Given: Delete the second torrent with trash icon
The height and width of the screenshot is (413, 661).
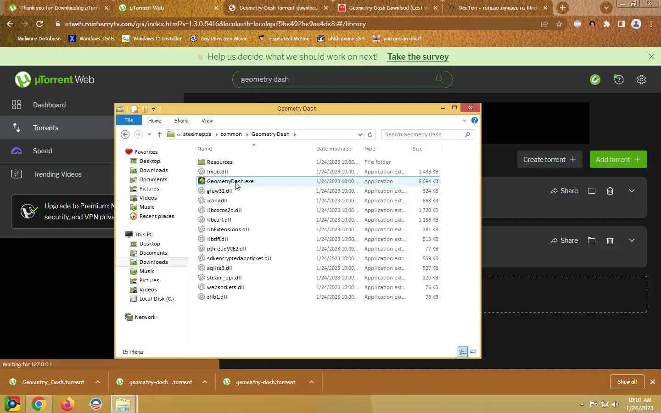Looking at the screenshot, I should click(x=610, y=240).
